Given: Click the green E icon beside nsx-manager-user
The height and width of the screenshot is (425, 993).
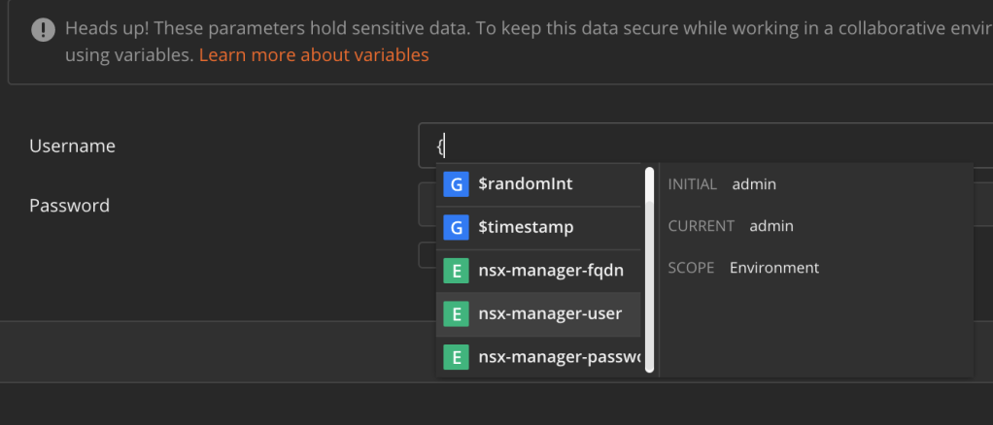Looking at the screenshot, I should [456, 313].
